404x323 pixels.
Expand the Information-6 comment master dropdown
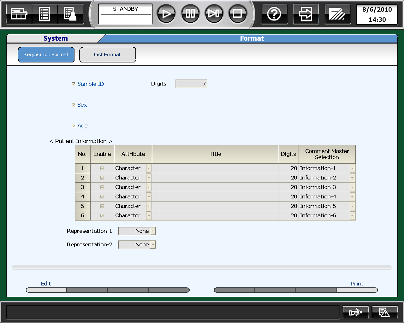pyautogui.click(x=352, y=216)
